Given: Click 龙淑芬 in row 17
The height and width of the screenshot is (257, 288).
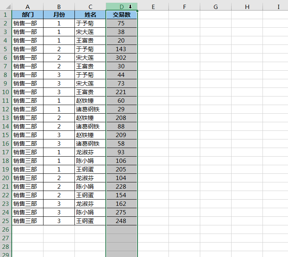Looking at the screenshot, I should point(85,152).
